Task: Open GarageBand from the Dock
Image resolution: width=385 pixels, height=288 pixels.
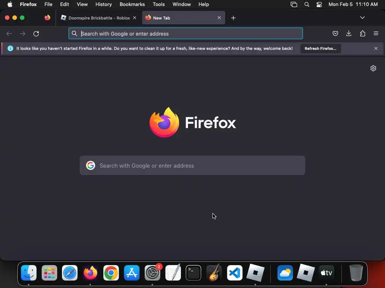Action: point(214,273)
